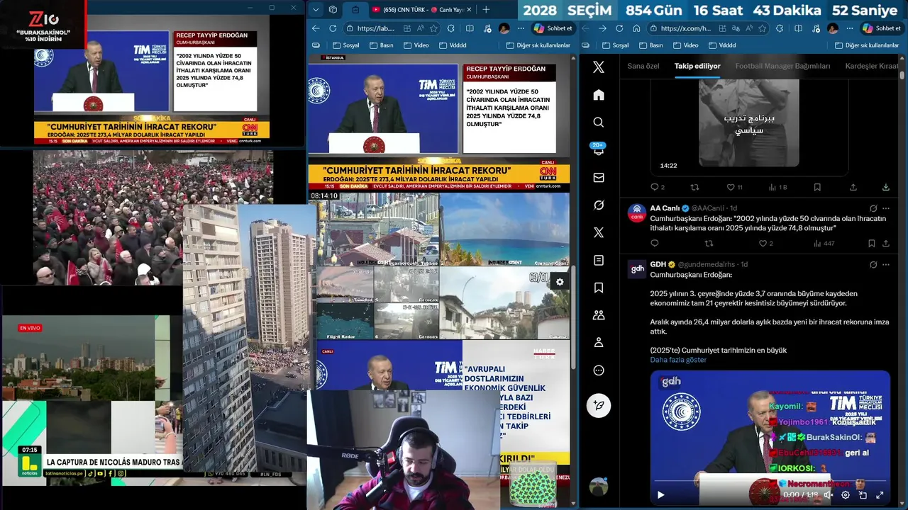Reply to the AA Canlı post
This screenshot has height=510, width=908.
point(654,243)
